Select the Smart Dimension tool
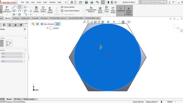The image size is (183, 103). click(7, 9)
